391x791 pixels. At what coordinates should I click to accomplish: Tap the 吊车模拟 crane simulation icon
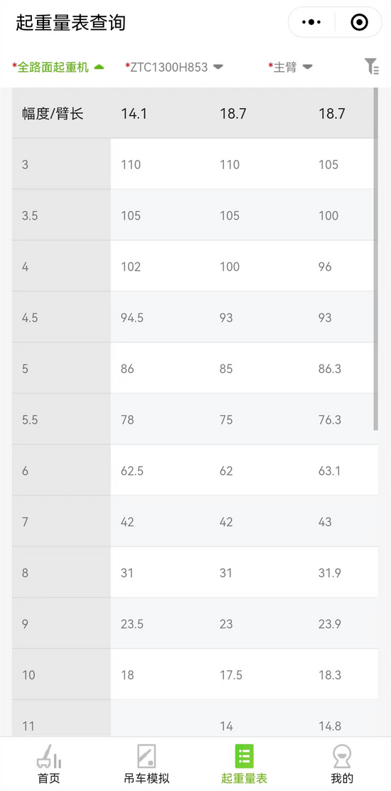[x=147, y=757]
